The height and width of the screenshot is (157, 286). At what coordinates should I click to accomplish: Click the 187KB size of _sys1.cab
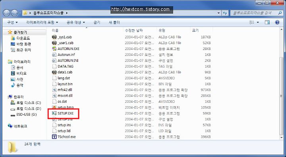click(x=205, y=37)
